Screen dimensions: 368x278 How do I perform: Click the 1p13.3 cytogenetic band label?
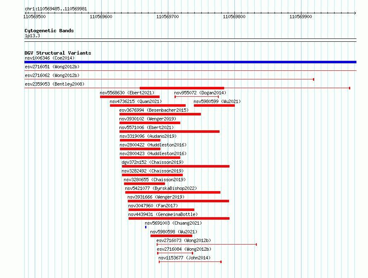(x=32, y=36)
